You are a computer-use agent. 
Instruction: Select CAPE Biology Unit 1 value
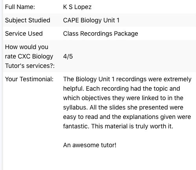coord(91,20)
